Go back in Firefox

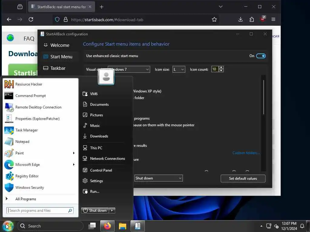click(9, 19)
